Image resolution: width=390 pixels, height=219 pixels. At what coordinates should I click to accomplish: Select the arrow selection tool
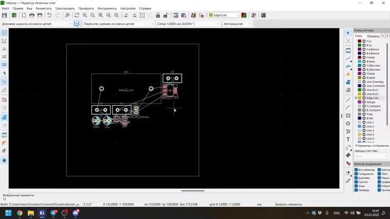pos(348,33)
